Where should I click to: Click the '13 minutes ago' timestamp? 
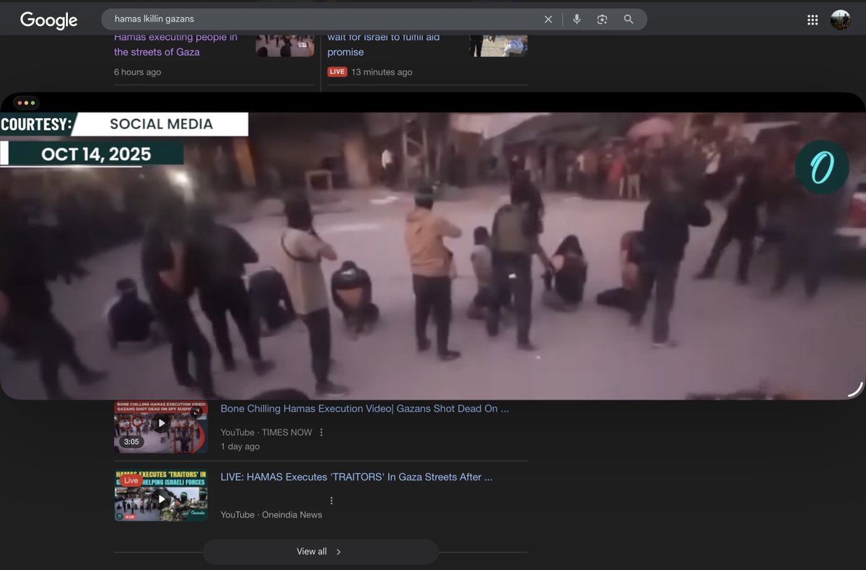click(382, 72)
